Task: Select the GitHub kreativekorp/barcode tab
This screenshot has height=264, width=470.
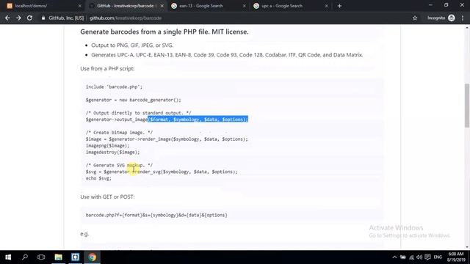Action: coord(125,6)
